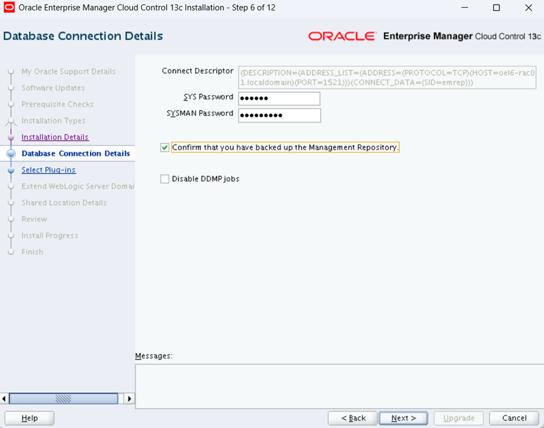Click the Installation Details step bullet icon

pyautogui.click(x=10, y=138)
